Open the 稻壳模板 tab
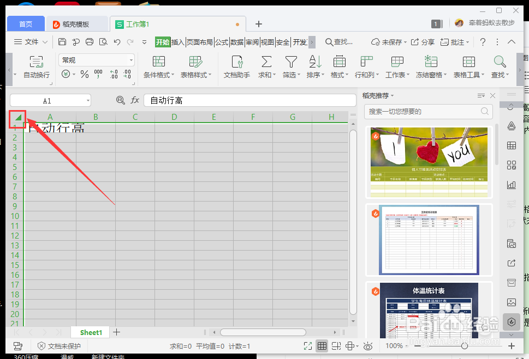529x359 pixels. [76, 24]
